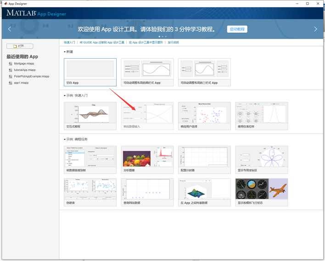Collapse the 示例: 编程任务 section
This screenshot has height=261, width=325.
65,139
